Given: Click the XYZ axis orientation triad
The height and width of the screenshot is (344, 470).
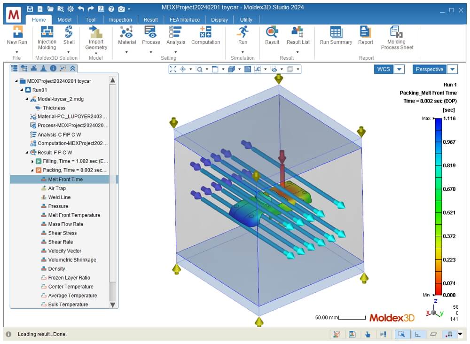Looking at the screenshot, I should [x=435, y=309].
